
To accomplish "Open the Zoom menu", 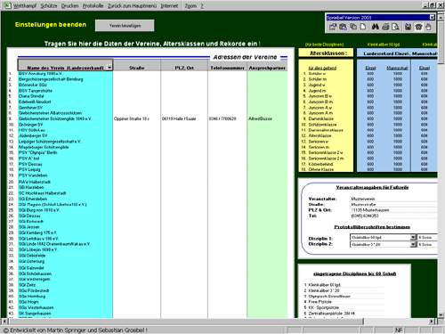I will coord(190,5).
